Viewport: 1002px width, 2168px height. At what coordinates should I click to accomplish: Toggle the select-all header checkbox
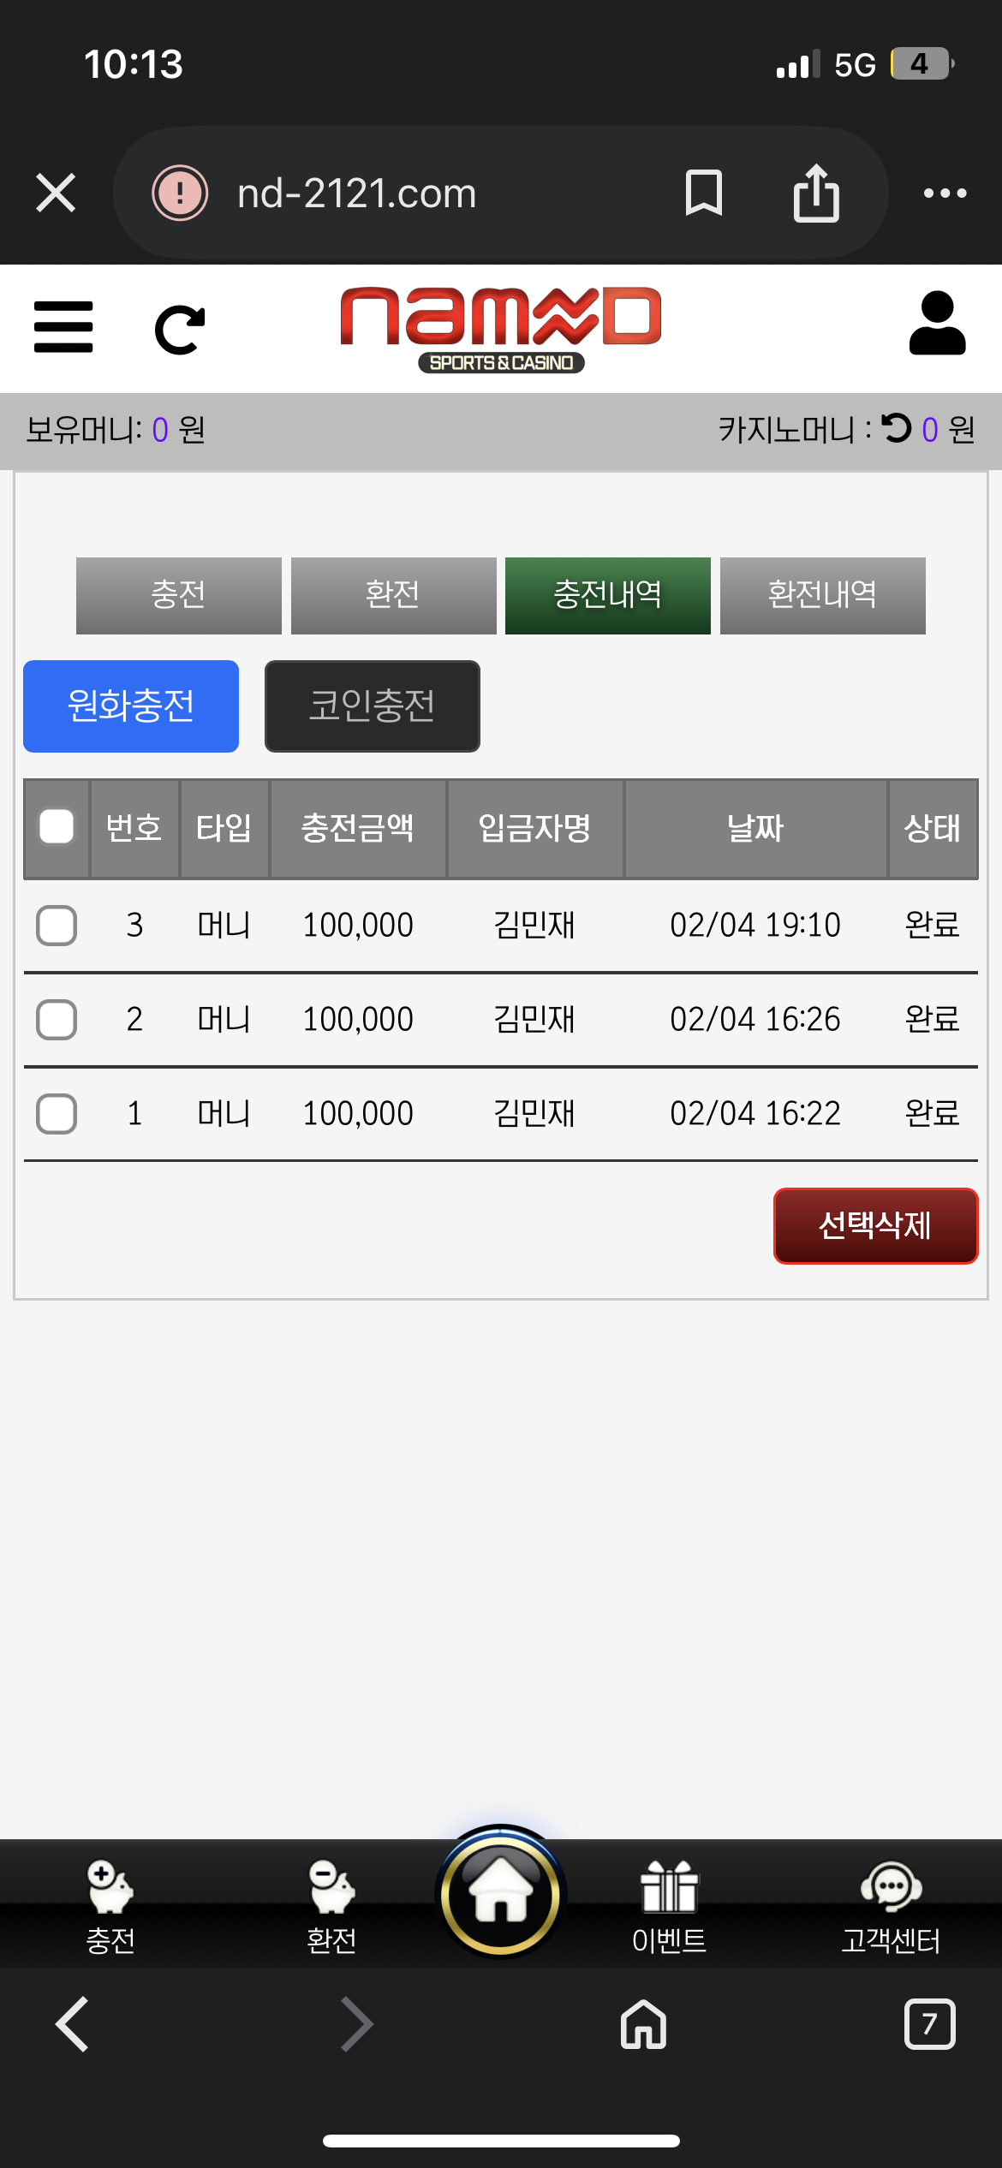tap(57, 827)
